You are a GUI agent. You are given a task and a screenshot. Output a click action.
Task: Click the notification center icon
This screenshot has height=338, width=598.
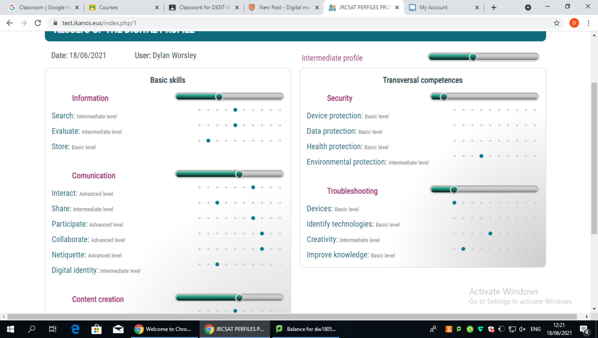click(584, 329)
